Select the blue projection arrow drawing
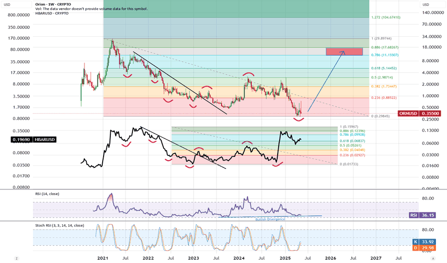The height and width of the screenshot is (263, 447). pos(326,81)
